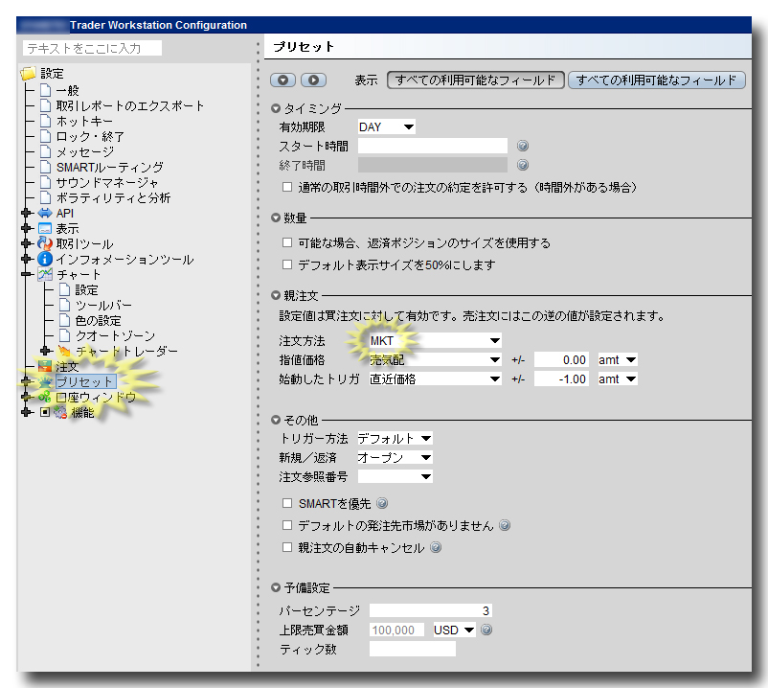Collapse the タイミング section

point(276,108)
